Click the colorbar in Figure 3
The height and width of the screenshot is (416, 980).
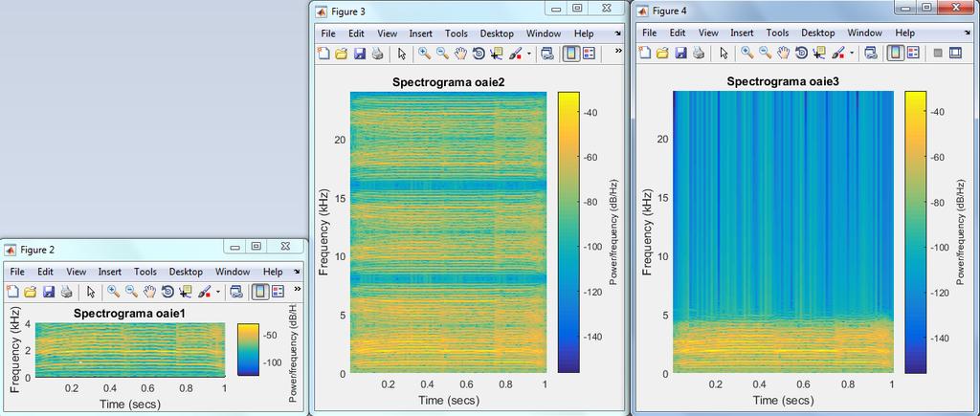(568, 232)
